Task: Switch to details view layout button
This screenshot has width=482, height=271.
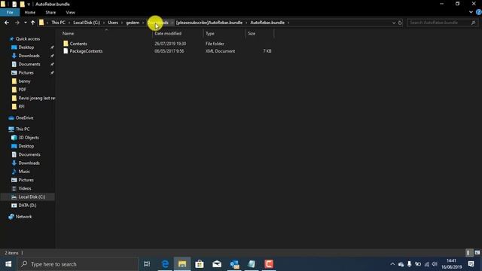Action: (468, 253)
